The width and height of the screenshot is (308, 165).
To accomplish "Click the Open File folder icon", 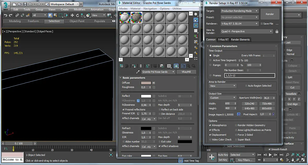I will click(20, 4).
